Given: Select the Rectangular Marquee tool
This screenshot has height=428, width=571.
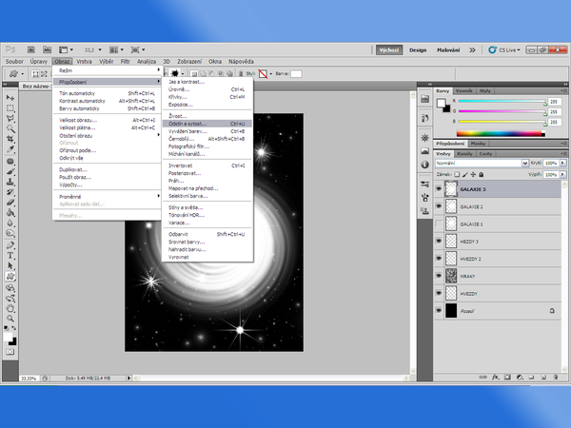Looking at the screenshot, I should 11,108.
